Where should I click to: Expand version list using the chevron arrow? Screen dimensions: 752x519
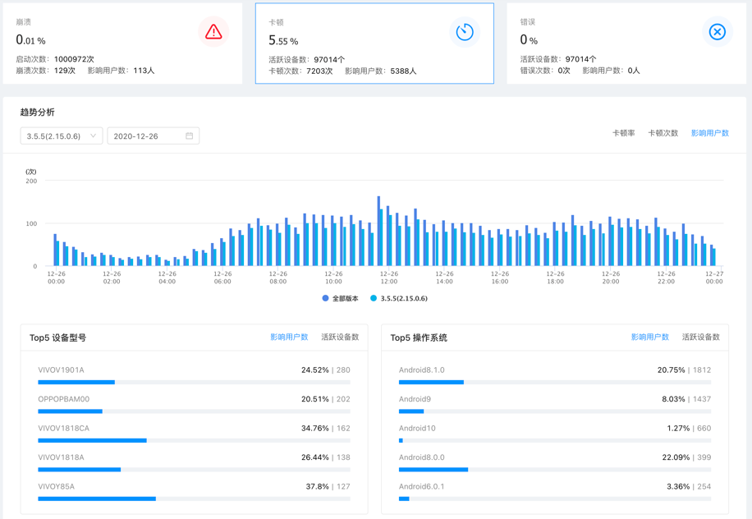click(x=93, y=136)
